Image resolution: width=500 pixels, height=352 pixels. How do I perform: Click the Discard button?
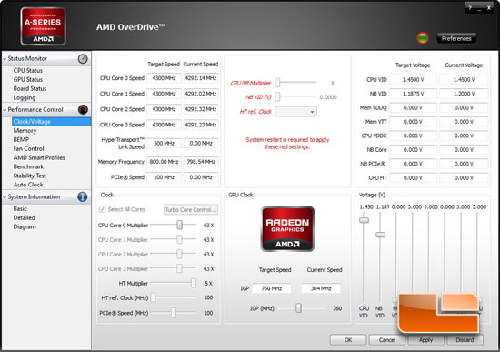click(x=465, y=340)
